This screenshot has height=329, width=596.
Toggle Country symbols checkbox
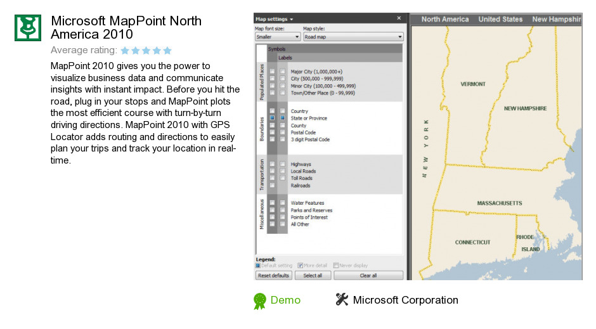click(x=272, y=111)
